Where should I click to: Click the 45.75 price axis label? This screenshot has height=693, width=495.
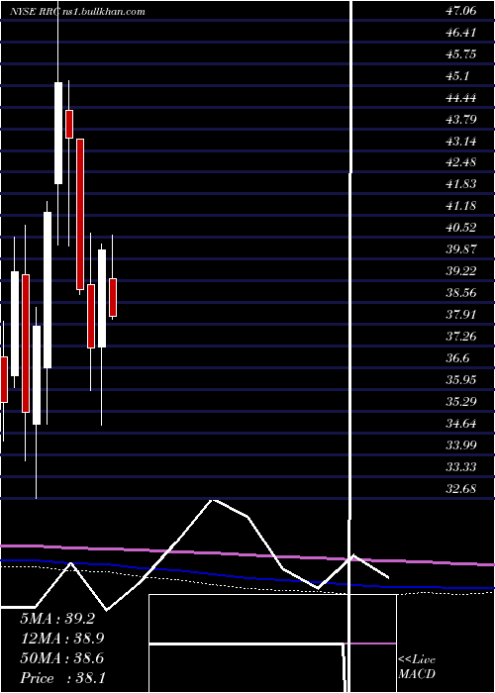[x=461, y=54]
